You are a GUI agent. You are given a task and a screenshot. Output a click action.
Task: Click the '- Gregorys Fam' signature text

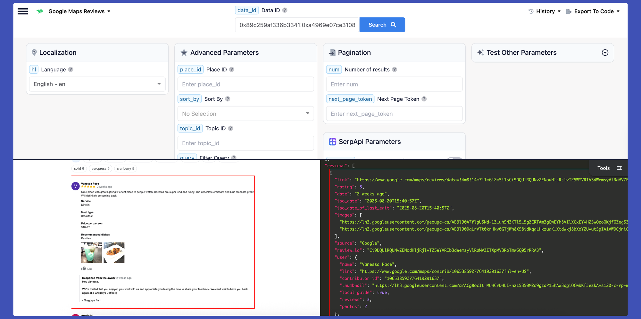[x=92, y=300]
